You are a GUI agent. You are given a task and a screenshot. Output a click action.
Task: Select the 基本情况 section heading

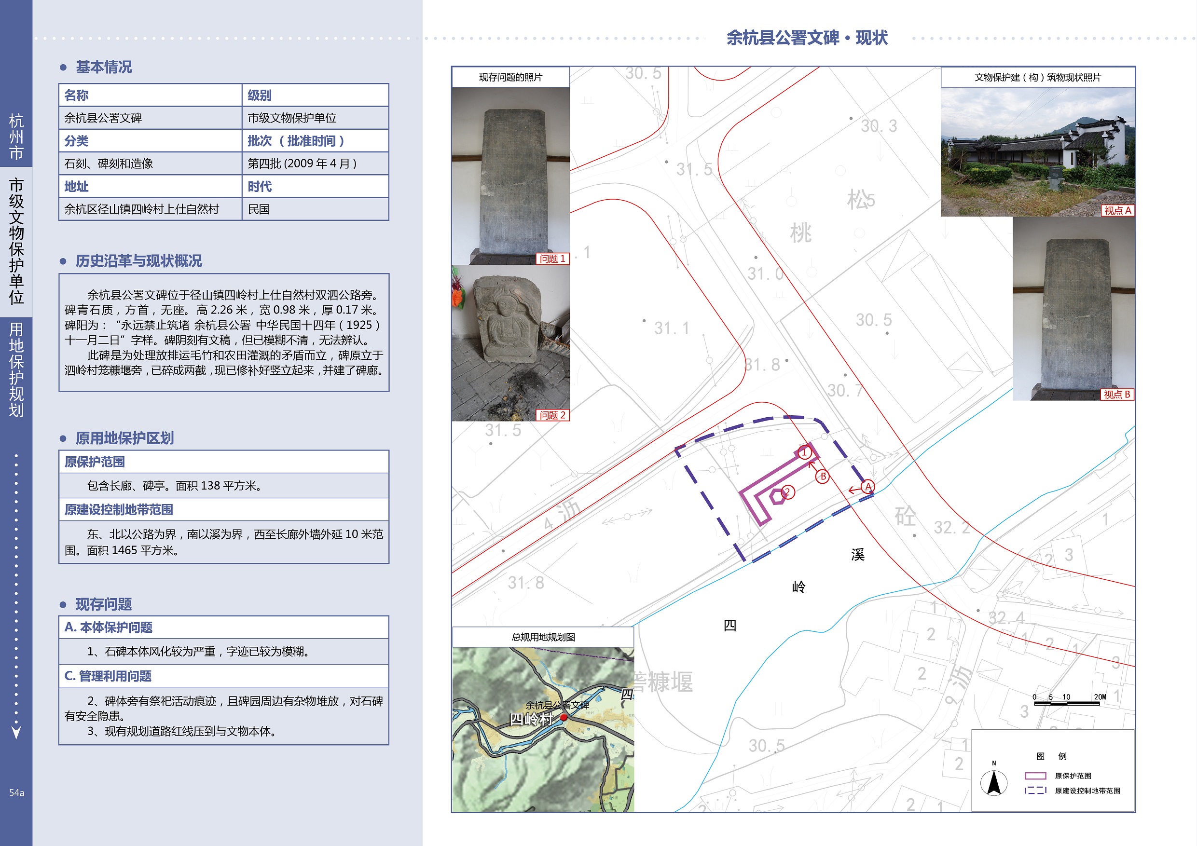click(x=104, y=67)
